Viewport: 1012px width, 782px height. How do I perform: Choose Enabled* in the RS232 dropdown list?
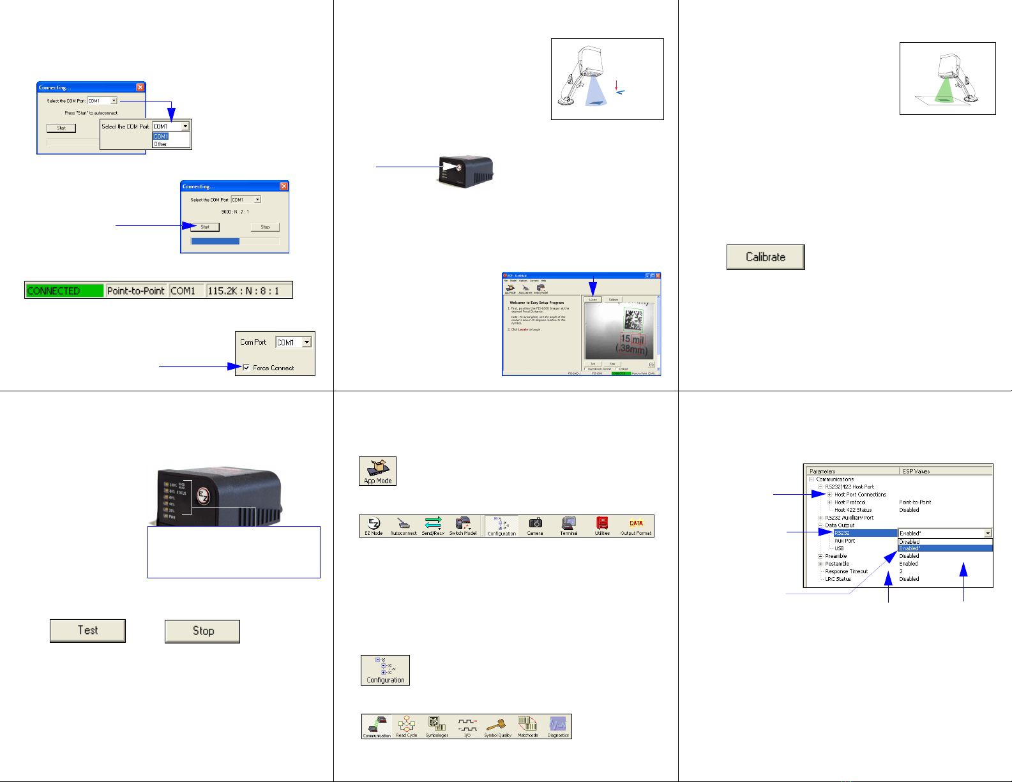(945, 548)
